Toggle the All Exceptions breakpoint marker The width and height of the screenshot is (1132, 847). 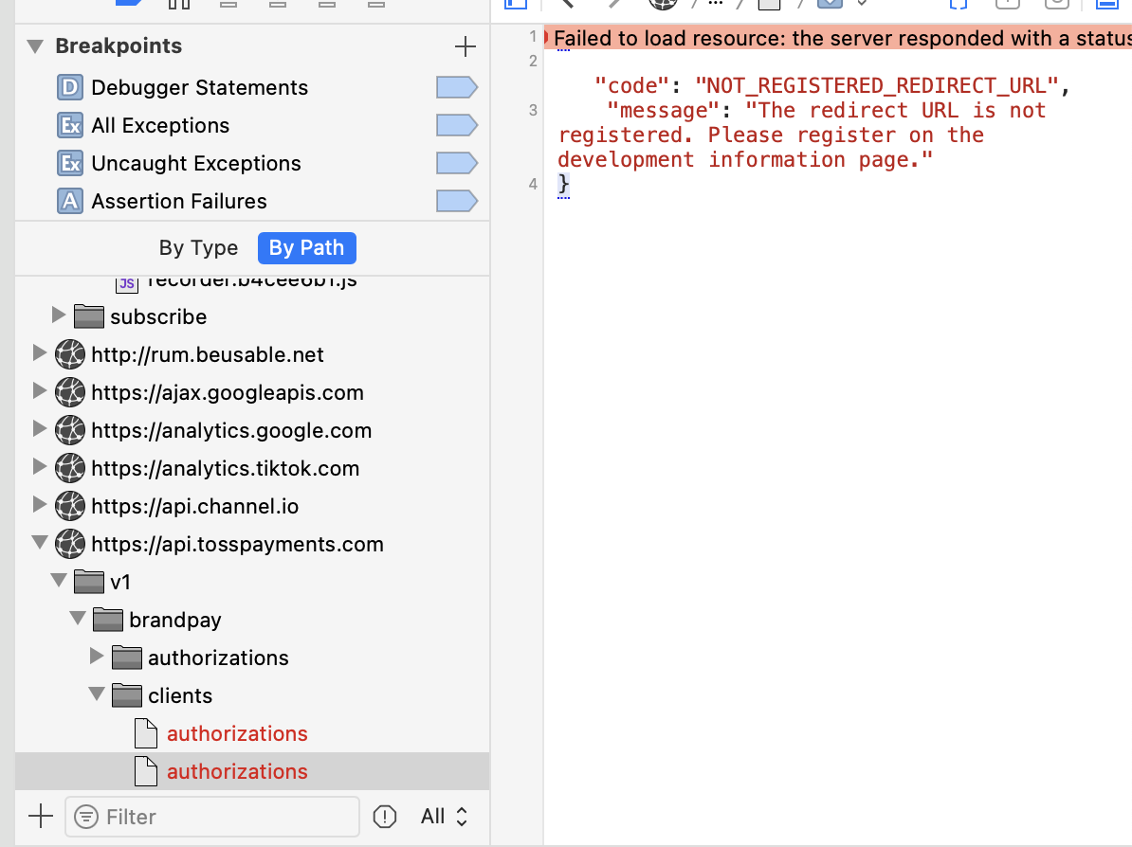(456, 126)
